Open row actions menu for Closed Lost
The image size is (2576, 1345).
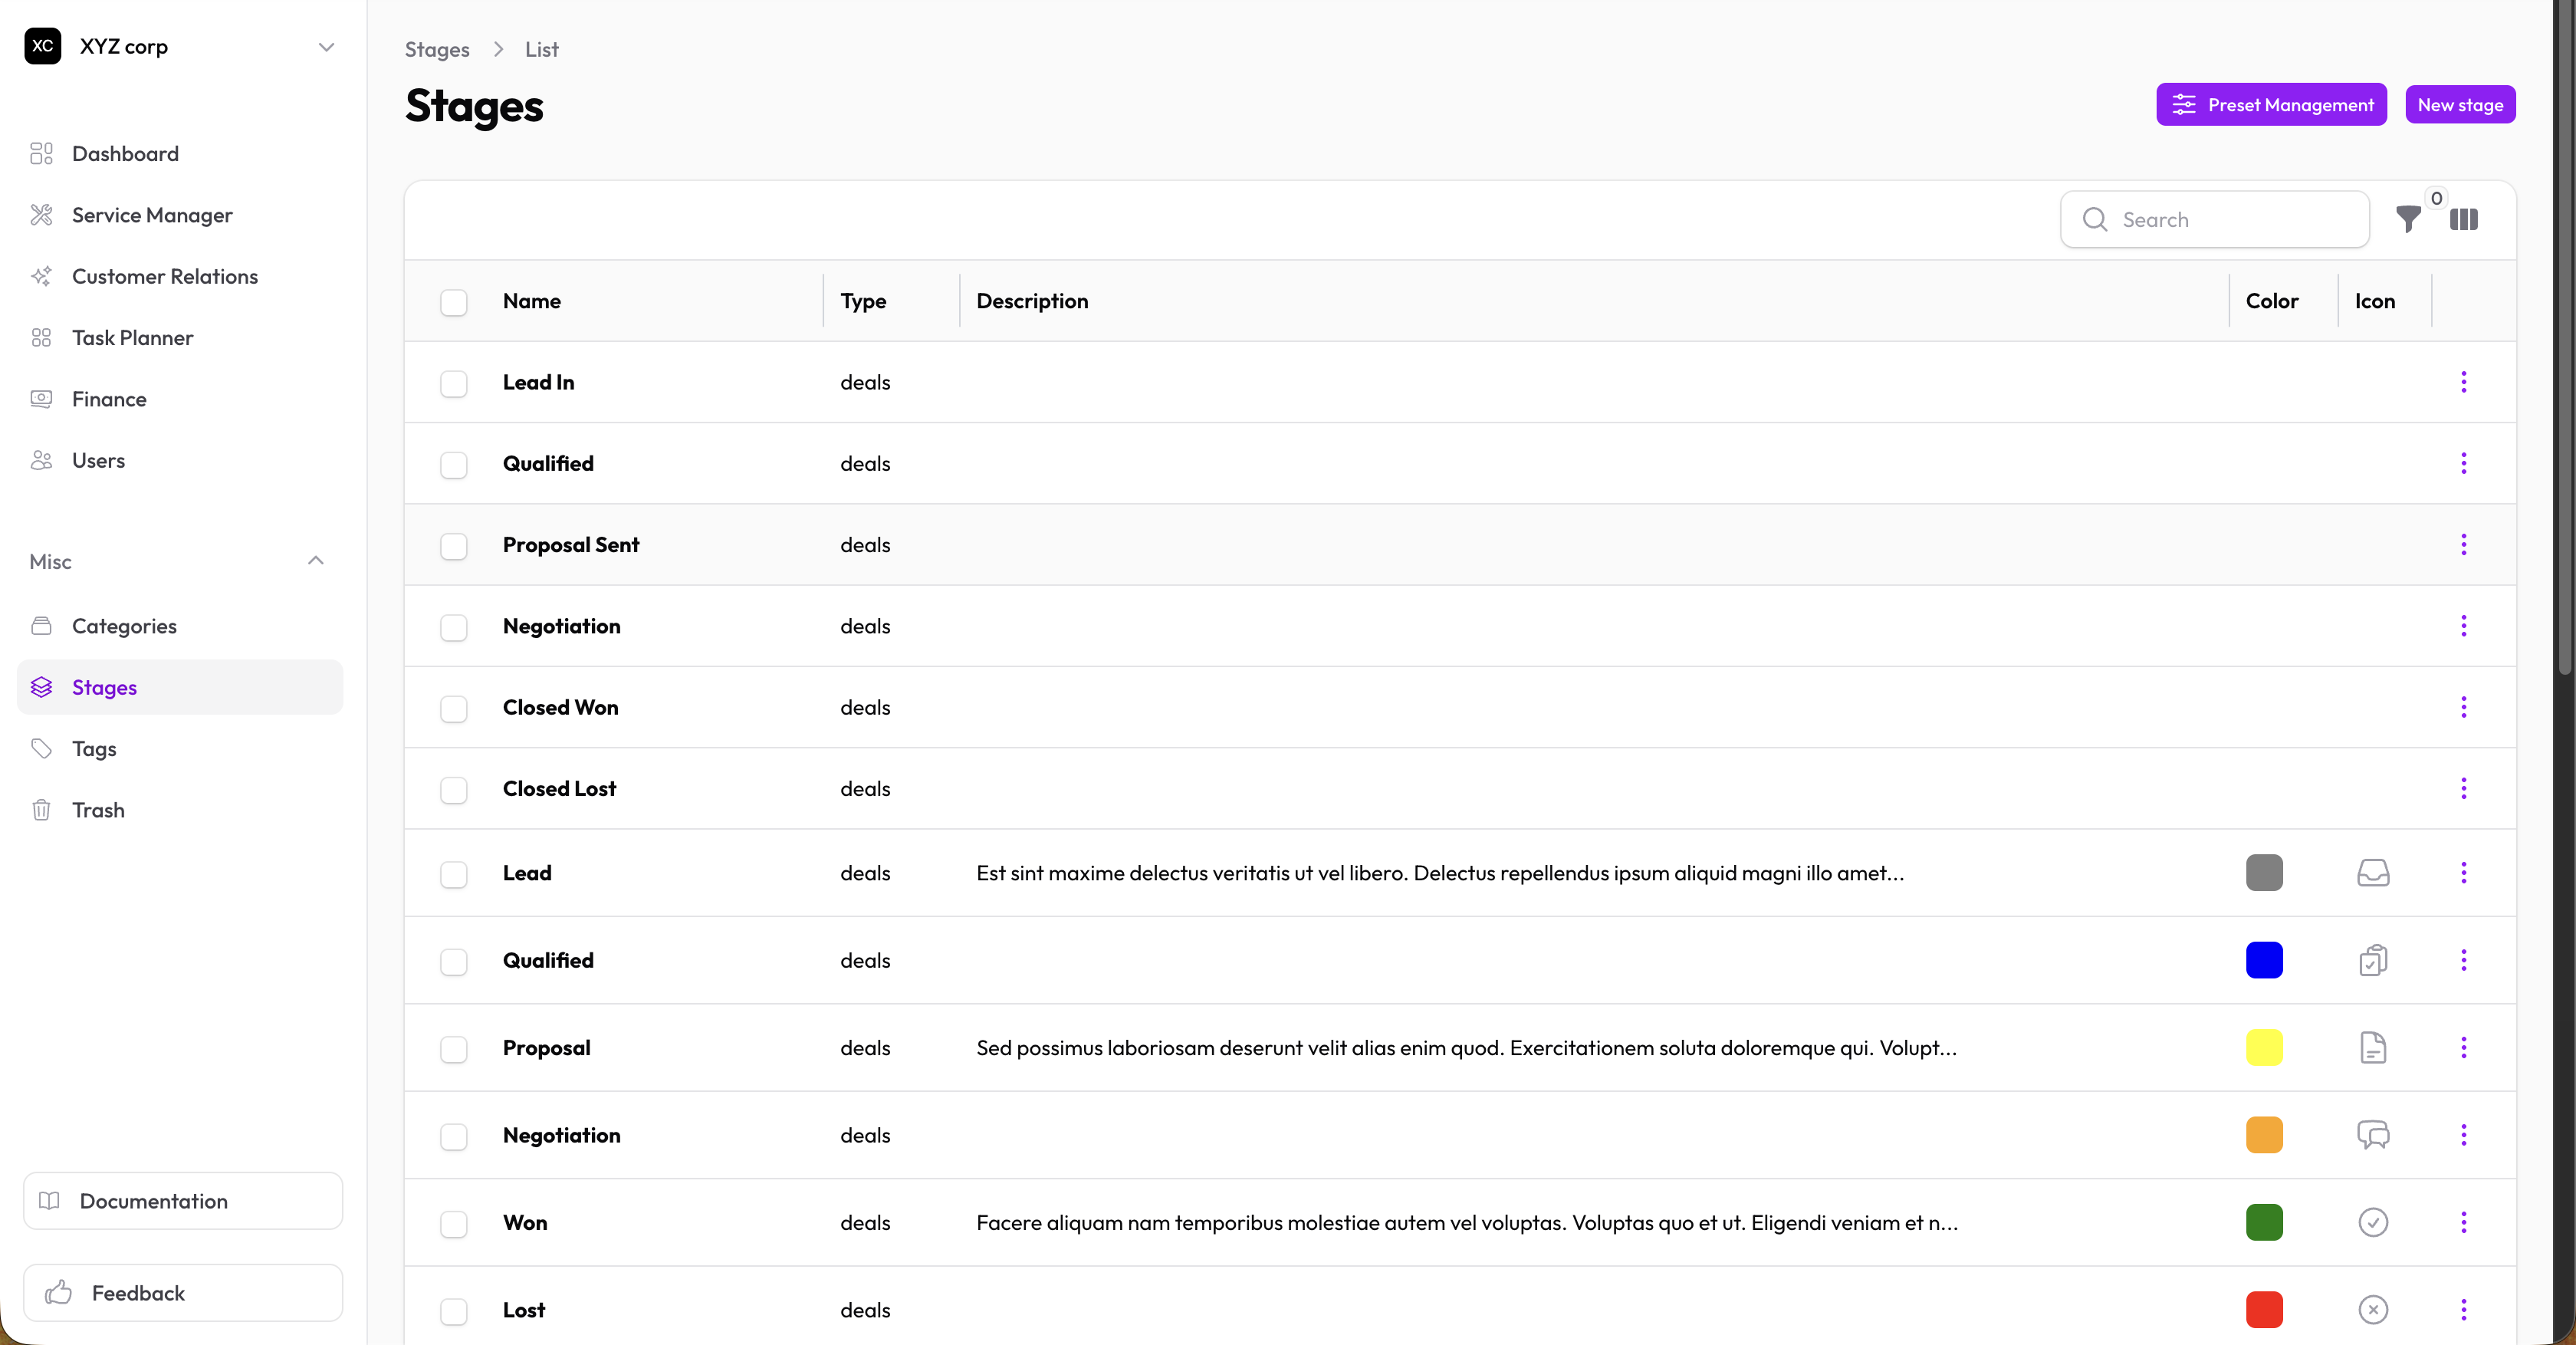2463,788
